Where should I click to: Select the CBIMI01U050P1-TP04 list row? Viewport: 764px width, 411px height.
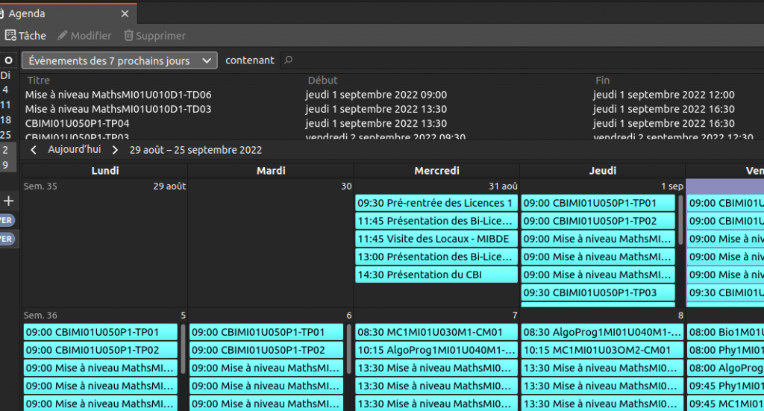pos(392,123)
